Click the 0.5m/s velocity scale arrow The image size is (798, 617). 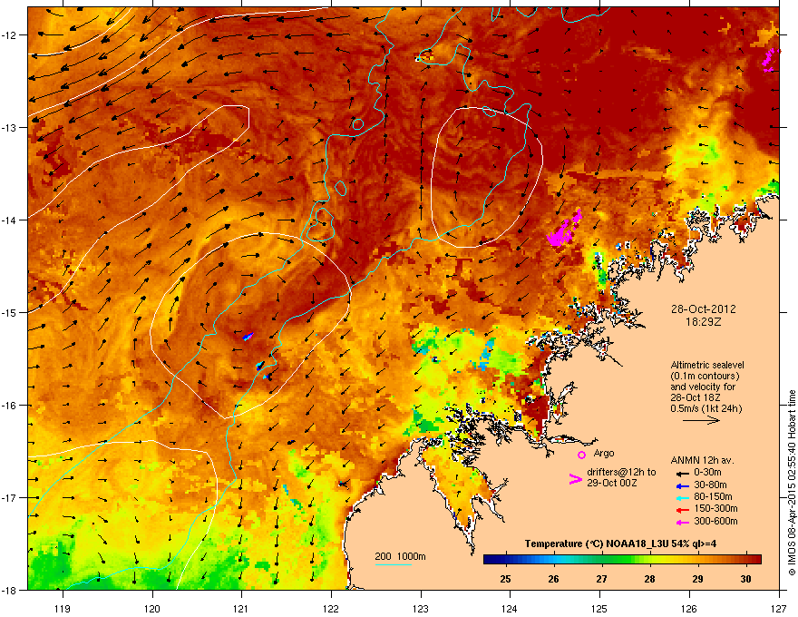tap(701, 420)
